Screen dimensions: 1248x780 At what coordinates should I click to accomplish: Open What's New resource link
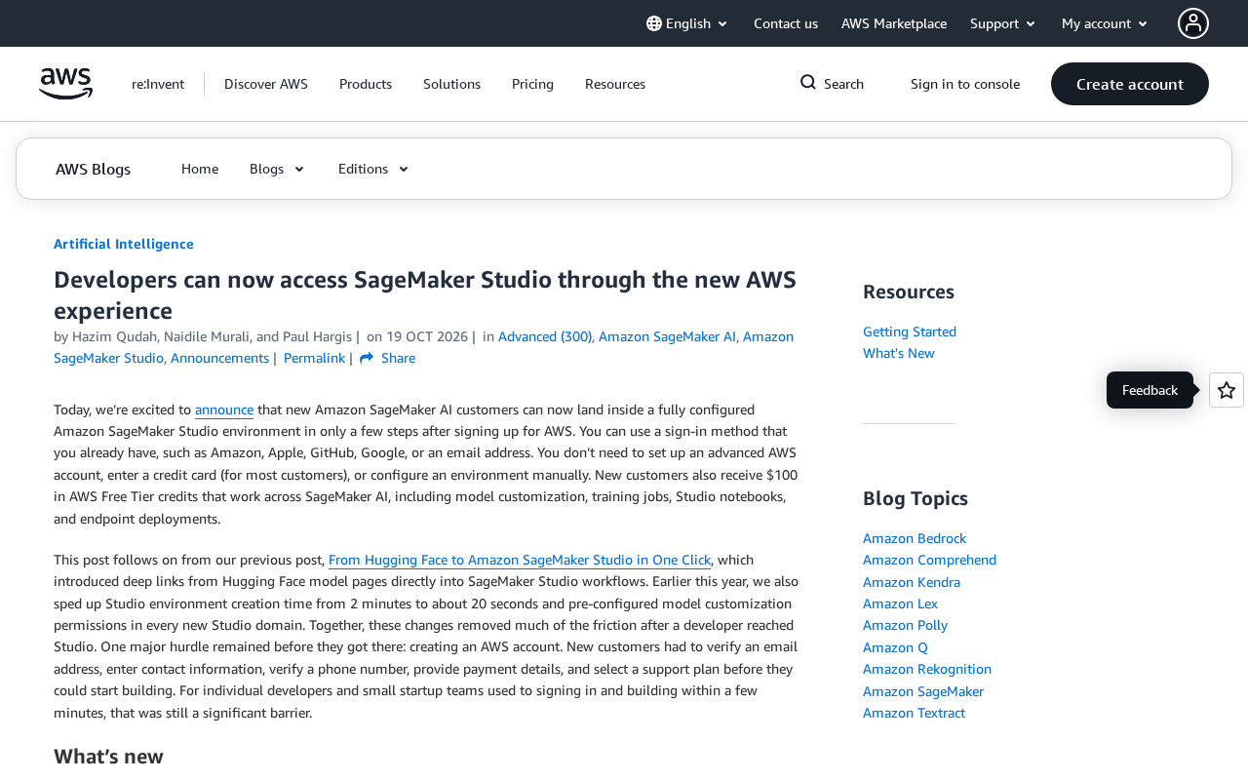899,353
